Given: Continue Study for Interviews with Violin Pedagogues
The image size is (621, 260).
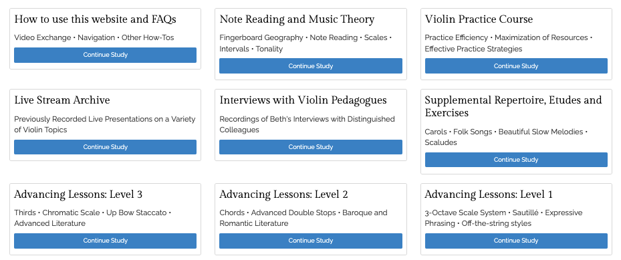Looking at the screenshot, I should [x=310, y=147].
